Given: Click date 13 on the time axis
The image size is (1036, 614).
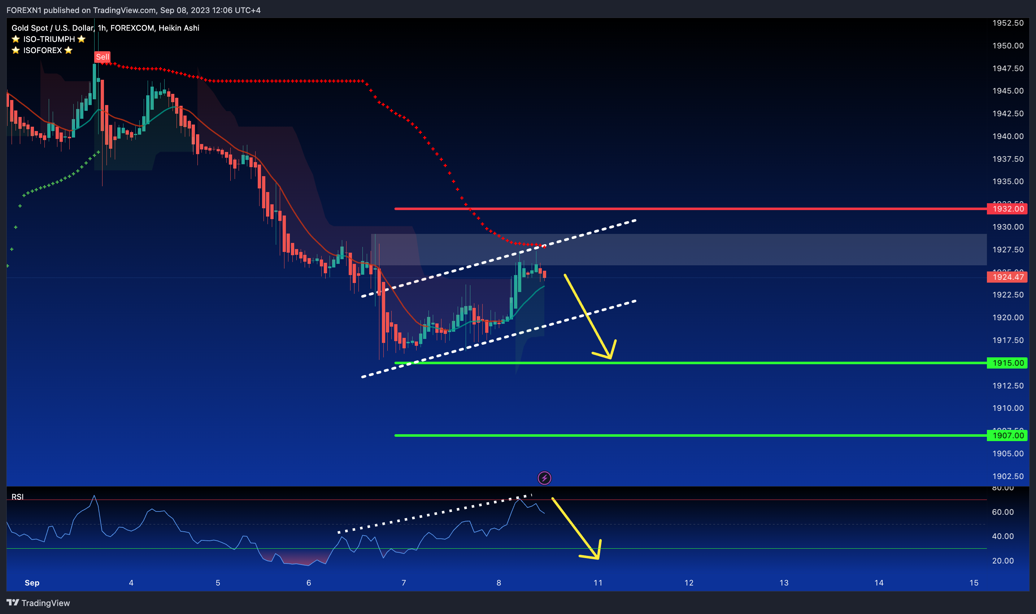Looking at the screenshot, I should pyautogui.click(x=784, y=583).
